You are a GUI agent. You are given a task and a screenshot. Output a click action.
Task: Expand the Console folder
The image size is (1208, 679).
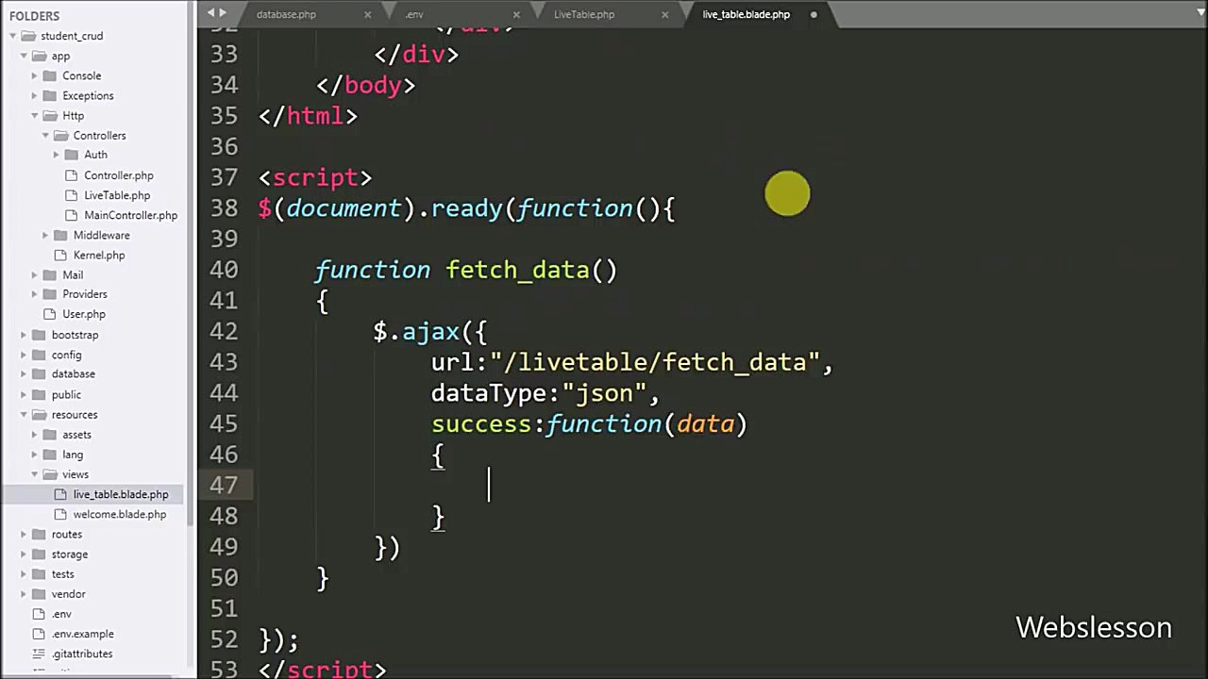click(x=35, y=75)
